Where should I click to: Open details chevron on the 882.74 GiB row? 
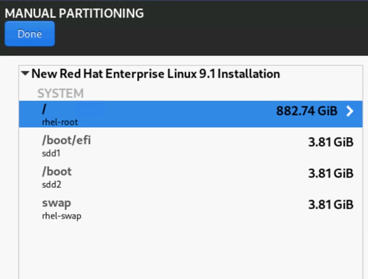(350, 111)
